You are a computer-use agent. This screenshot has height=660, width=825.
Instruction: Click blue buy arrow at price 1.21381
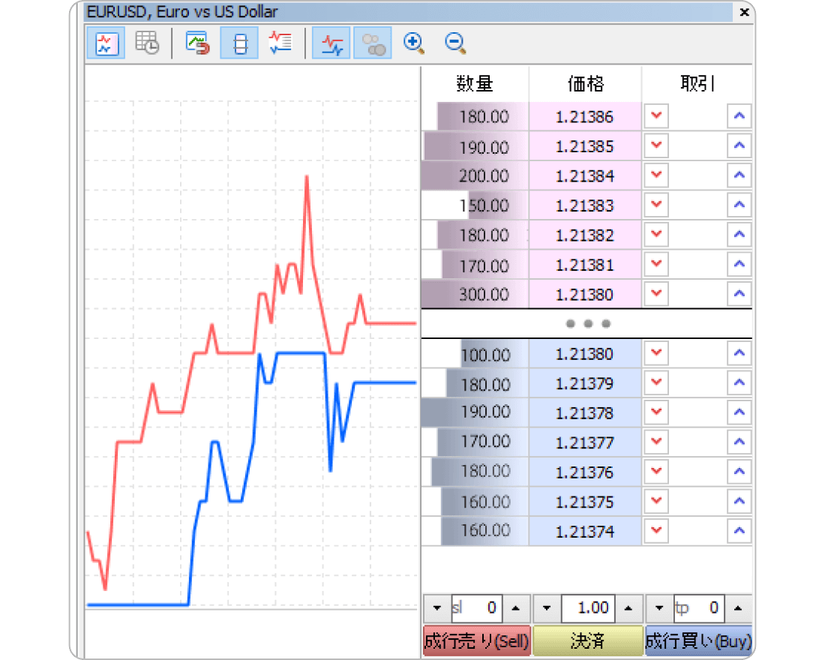point(739,264)
